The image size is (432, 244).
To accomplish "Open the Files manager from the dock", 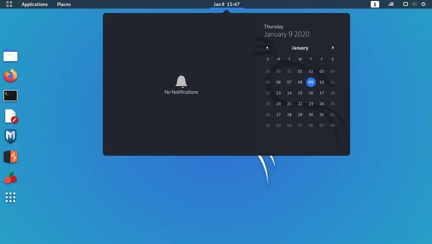I will click(x=10, y=55).
